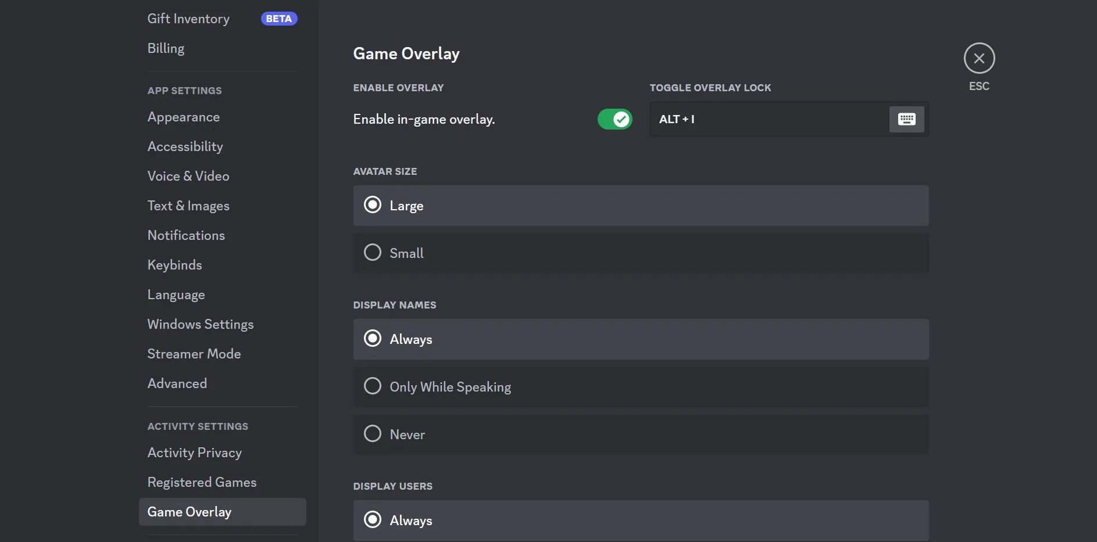Image resolution: width=1097 pixels, height=542 pixels.
Task: Open Accessibility settings
Action: (x=185, y=146)
